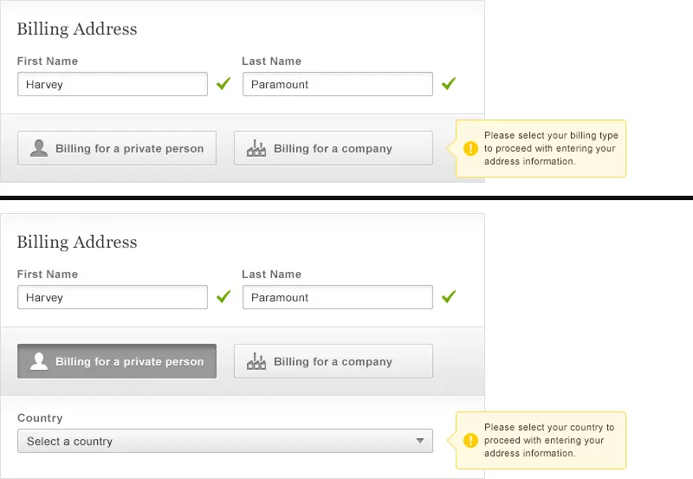Click the factory icon in the lower form

click(x=256, y=362)
